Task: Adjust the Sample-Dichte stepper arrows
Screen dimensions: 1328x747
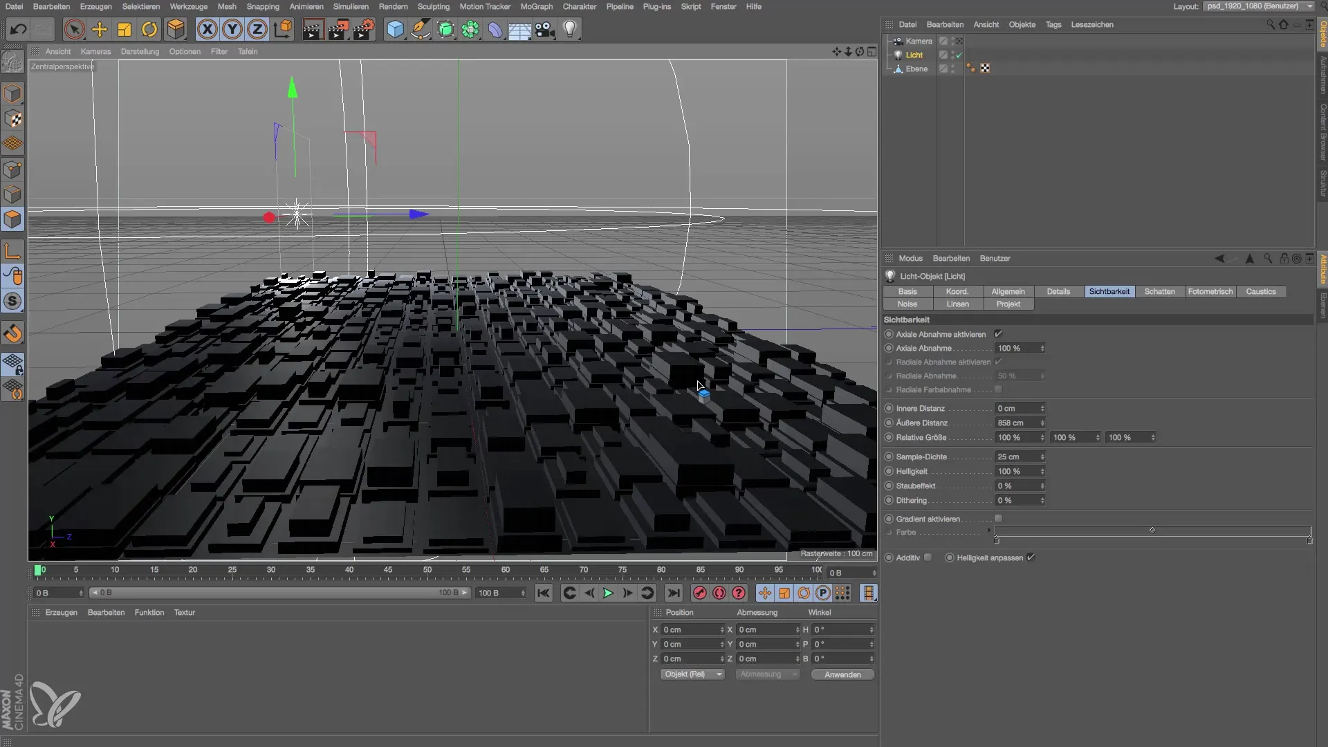Action: (1042, 456)
